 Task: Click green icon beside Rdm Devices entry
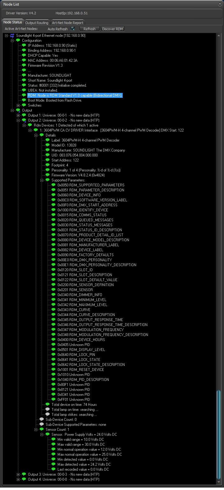tap(30, 125)
